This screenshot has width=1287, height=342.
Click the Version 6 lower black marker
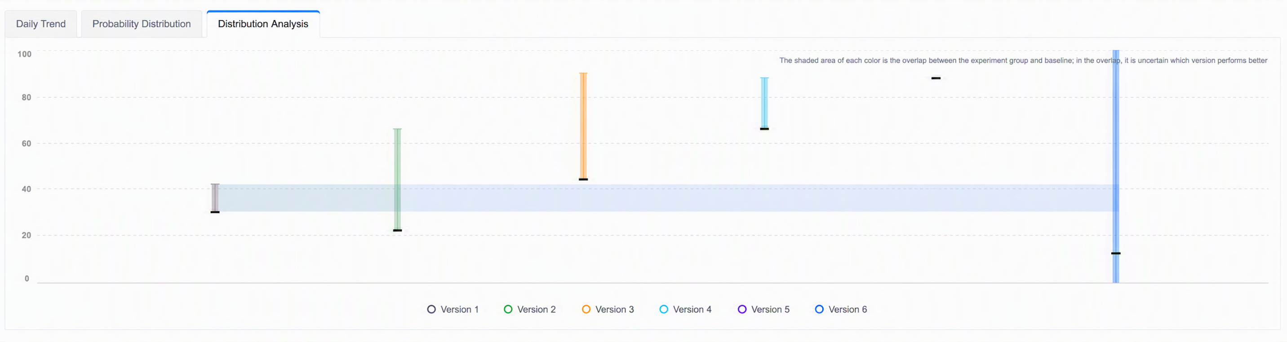[1116, 253]
